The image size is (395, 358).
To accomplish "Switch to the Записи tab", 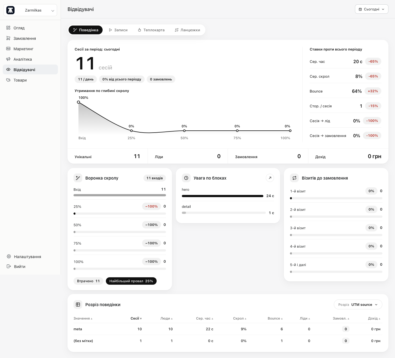I will 118,30.
